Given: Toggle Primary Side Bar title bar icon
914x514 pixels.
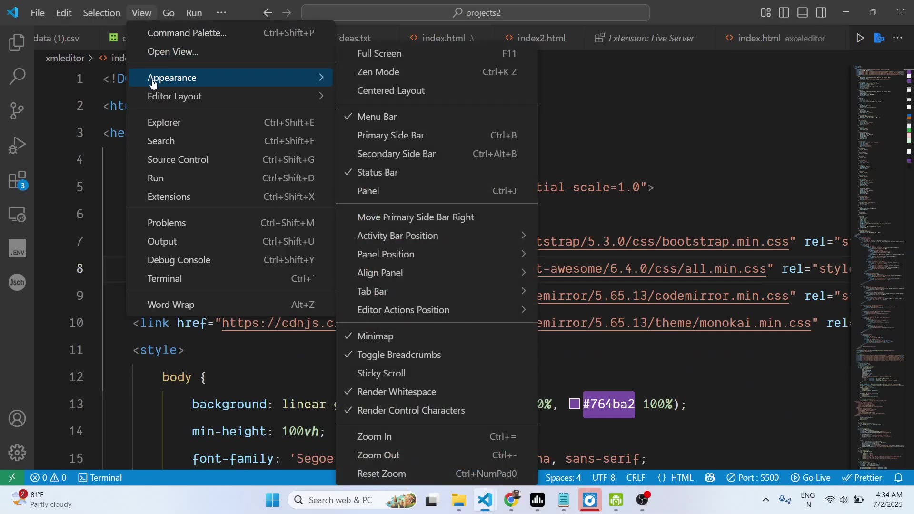Looking at the screenshot, I should pos(784,12).
